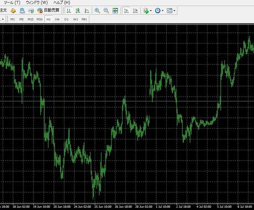The image size is (254, 210).
Task: Select the W1 timeframe
Action: click(76, 19)
